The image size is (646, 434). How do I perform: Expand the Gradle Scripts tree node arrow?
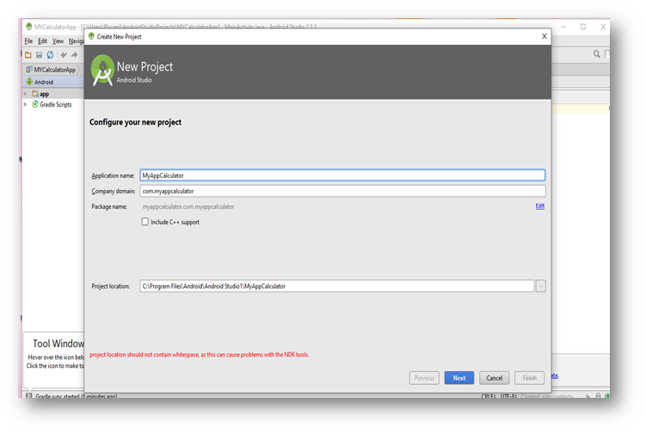[26, 105]
